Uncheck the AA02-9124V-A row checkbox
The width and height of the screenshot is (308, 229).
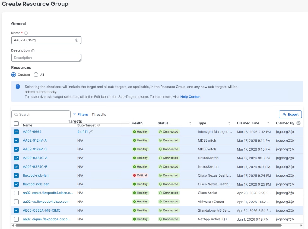tap(16, 140)
